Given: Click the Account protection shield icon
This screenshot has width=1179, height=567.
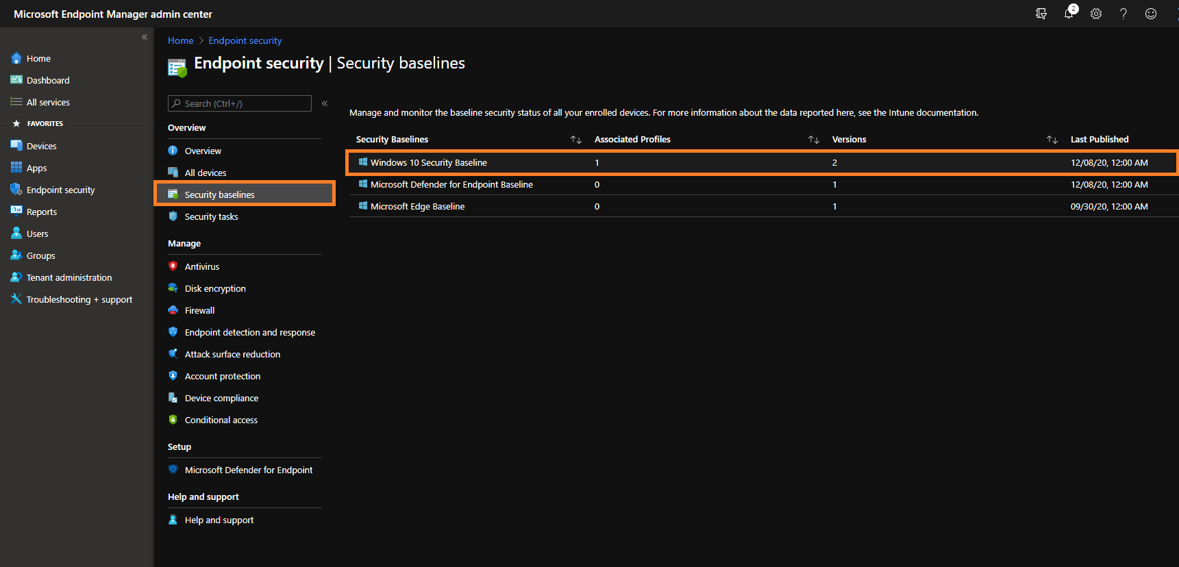Looking at the screenshot, I should pyautogui.click(x=173, y=376).
